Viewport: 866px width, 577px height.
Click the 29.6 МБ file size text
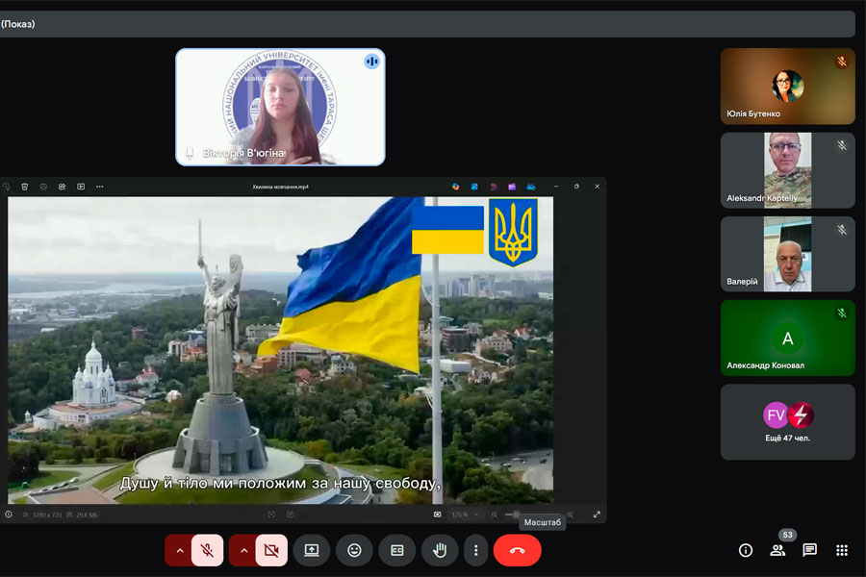point(87,514)
